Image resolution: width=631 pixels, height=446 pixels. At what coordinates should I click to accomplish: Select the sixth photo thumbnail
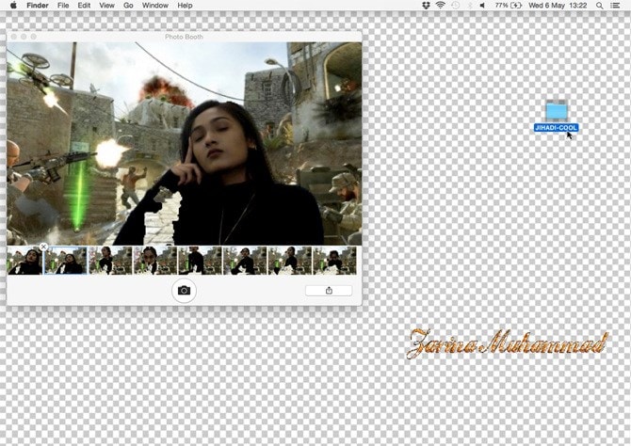tap(245, 261)
